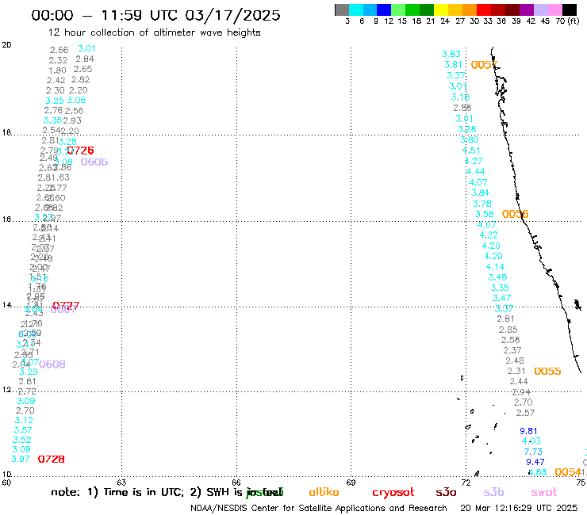Click the 'note: 1) Time is in UTC' text
This screenshot has height=515, width=587.
[x=117, y=492]
